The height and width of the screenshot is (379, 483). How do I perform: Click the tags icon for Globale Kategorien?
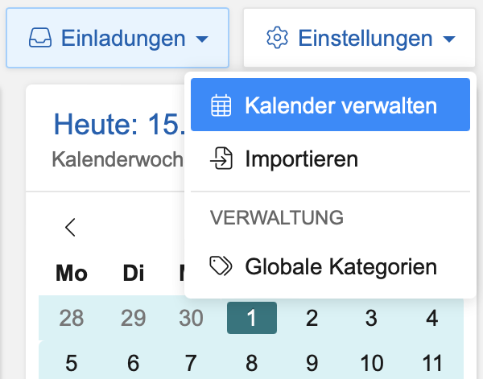coord(221,266)
